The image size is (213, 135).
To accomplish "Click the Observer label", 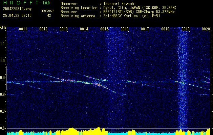I will tap(69, 4).
